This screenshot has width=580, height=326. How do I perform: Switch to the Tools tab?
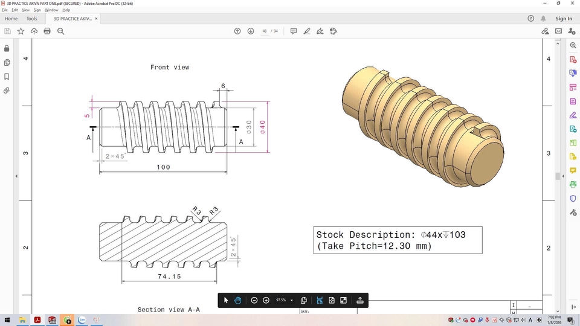coord(31,19)
